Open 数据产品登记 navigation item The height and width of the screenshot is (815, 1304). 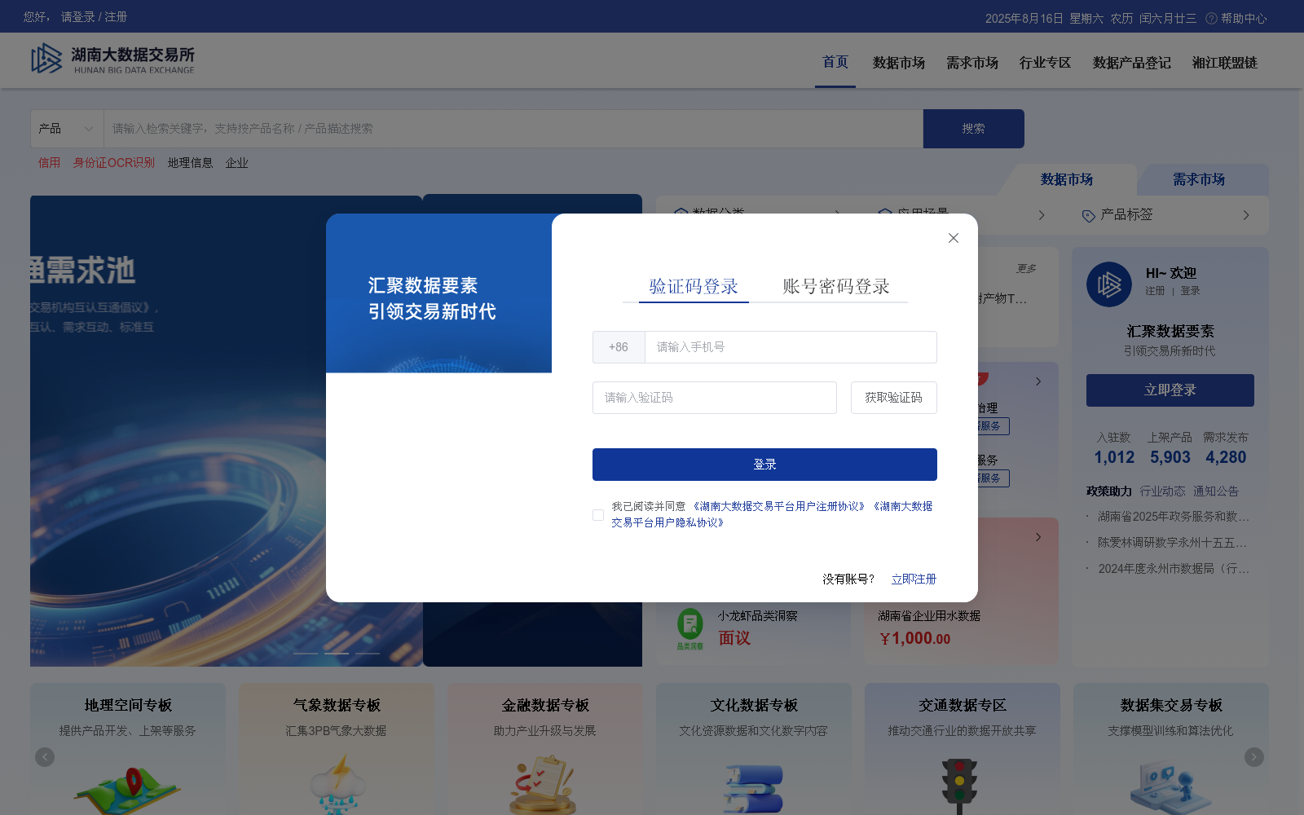(x=1132, y=63)
